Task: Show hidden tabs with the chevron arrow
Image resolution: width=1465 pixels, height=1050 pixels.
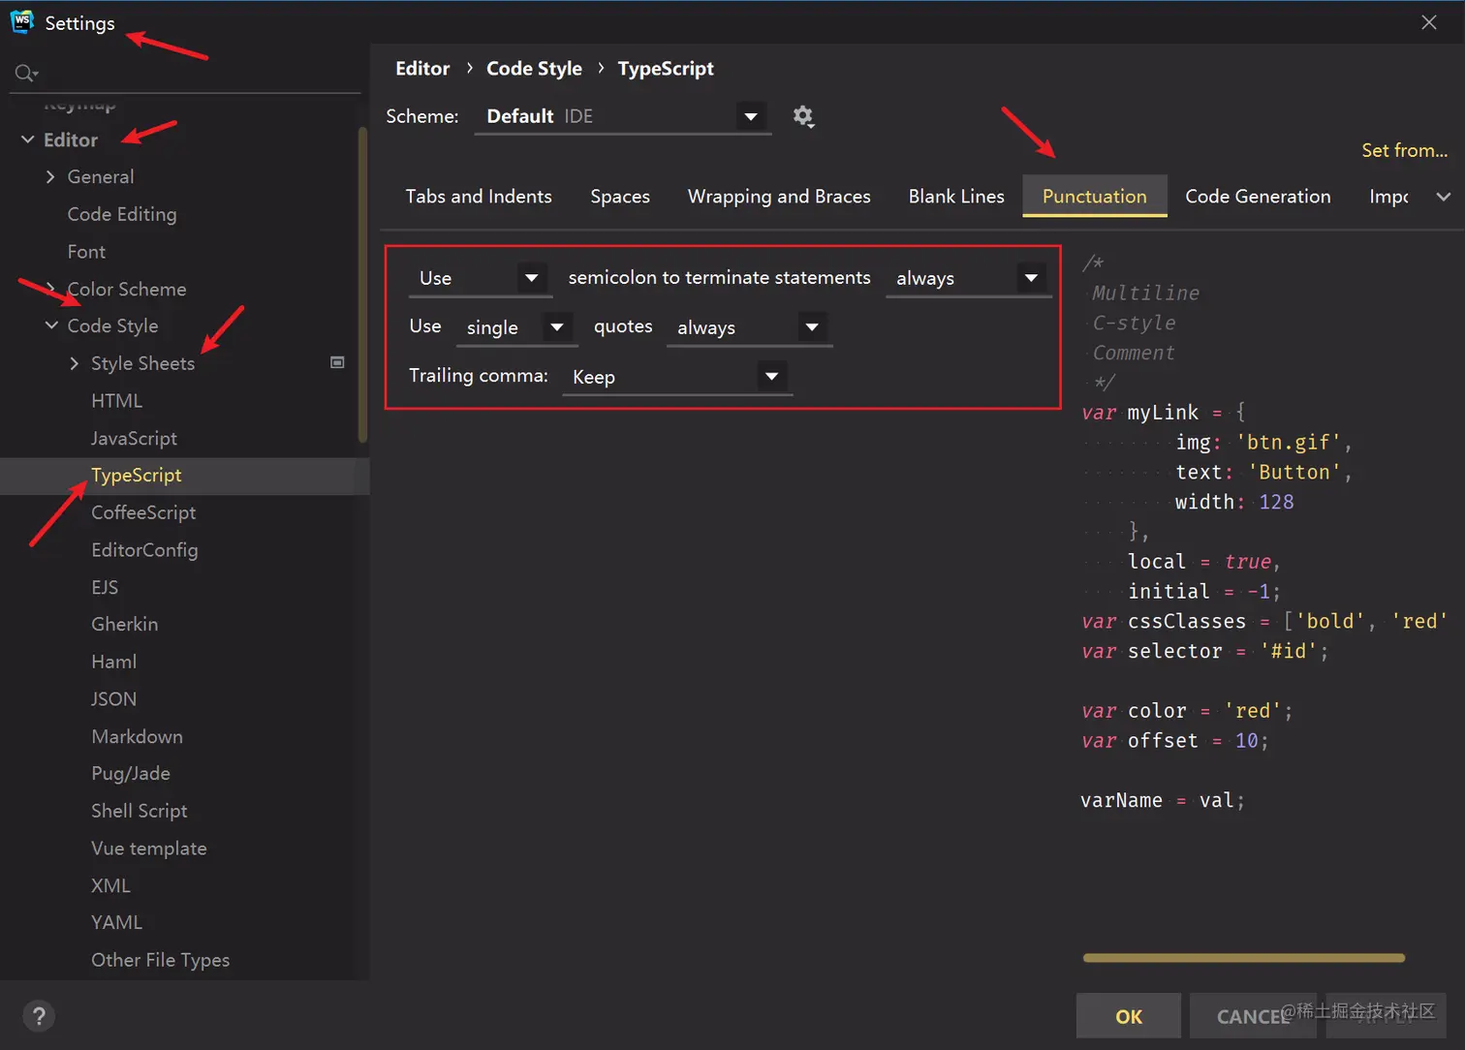Action: click(1444, 197)
